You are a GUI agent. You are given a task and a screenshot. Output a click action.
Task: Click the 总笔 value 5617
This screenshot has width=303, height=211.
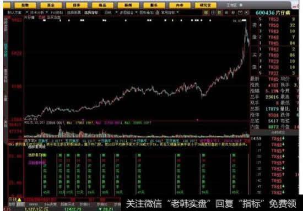click(273, 121)
